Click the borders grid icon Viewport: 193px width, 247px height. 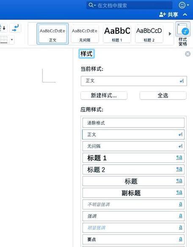pos(4,40)
